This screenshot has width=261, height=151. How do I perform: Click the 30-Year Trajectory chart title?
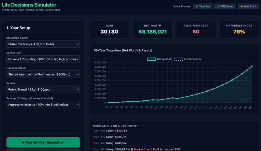(x=123, y=50)
